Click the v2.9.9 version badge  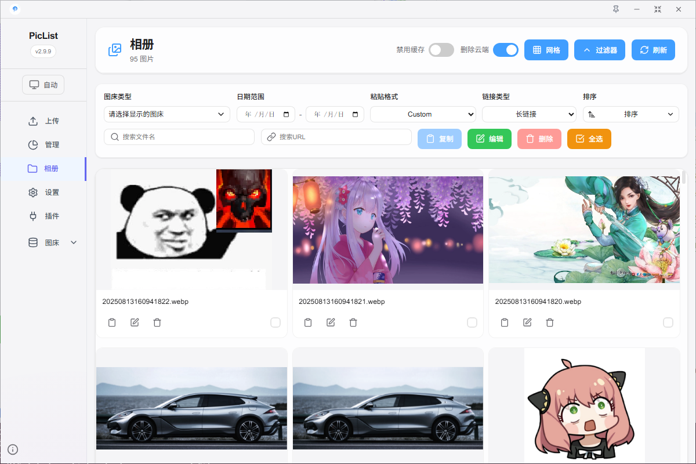coord(43,51)
